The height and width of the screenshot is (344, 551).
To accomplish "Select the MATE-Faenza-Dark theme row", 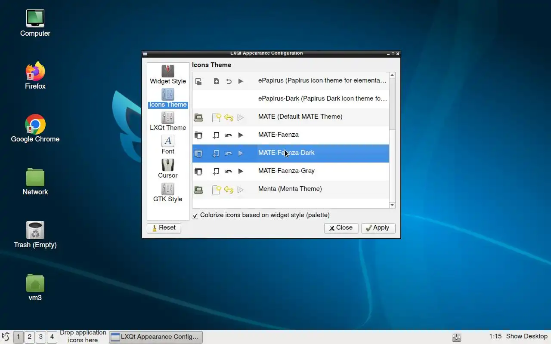I will [x=291, y=153].
